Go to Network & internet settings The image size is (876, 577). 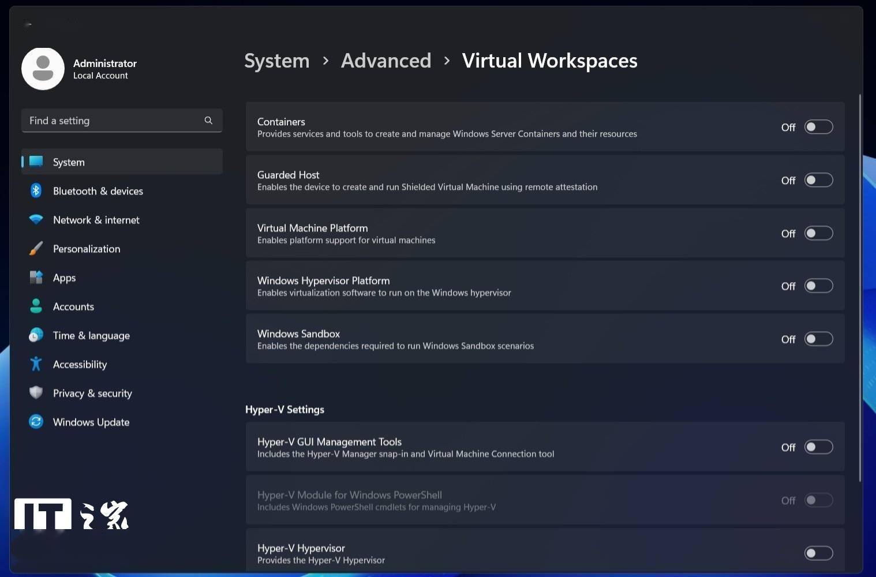(x=122, y=219)
